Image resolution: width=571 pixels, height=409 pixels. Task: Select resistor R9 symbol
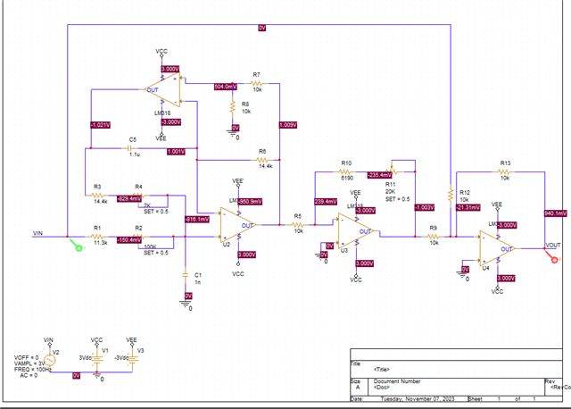coord(433,237)
